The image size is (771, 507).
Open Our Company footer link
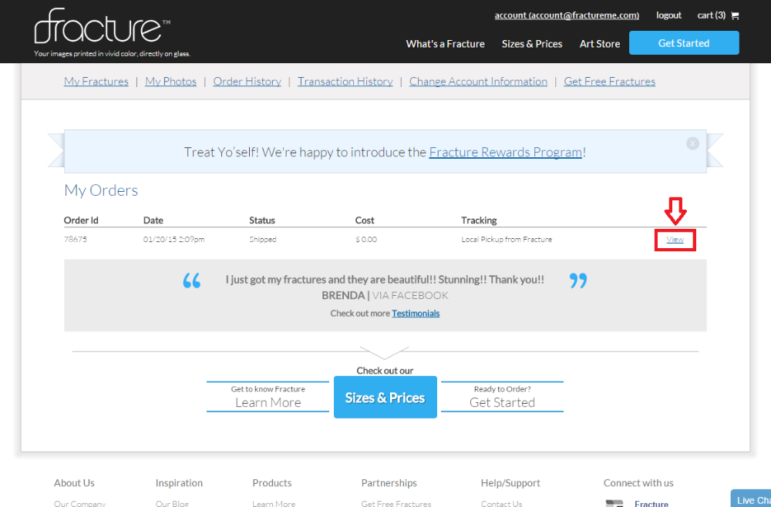[x=79, y=504]
